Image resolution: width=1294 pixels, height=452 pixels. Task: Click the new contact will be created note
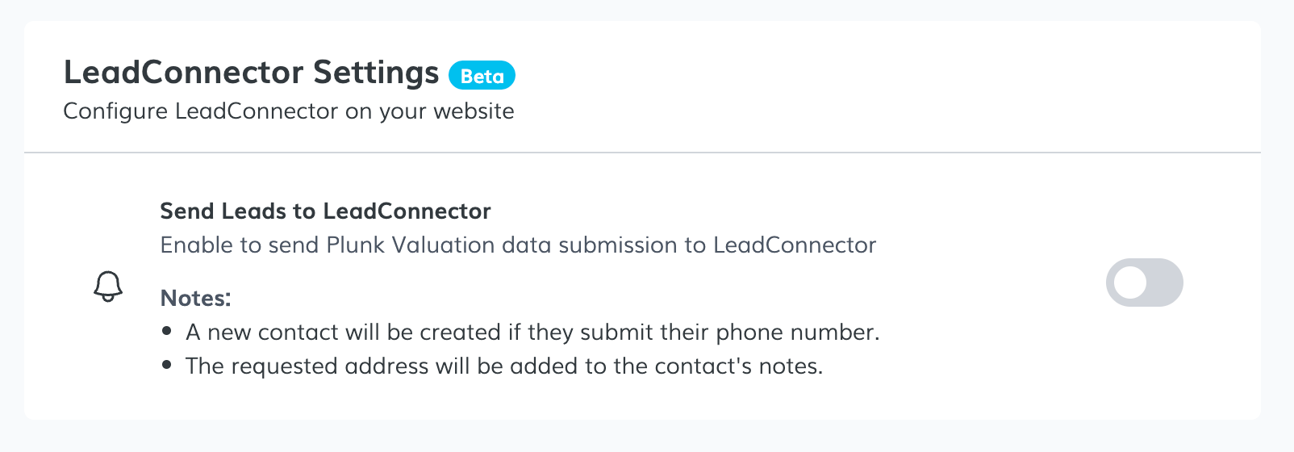point(532,333)
